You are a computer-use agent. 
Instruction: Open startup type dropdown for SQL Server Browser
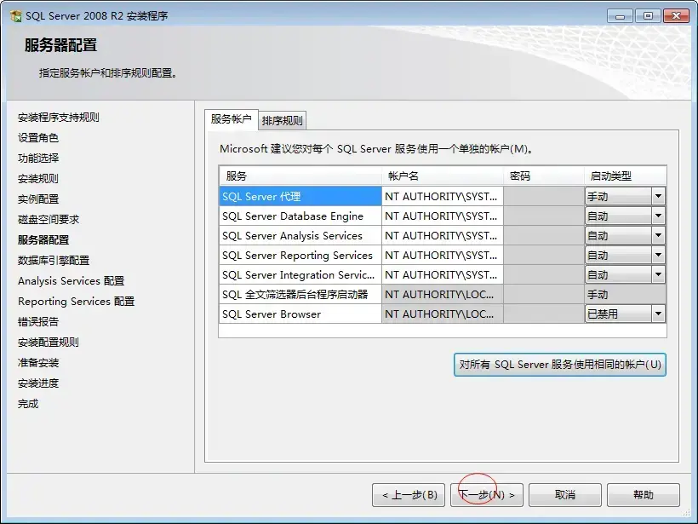tap(658, 314)
